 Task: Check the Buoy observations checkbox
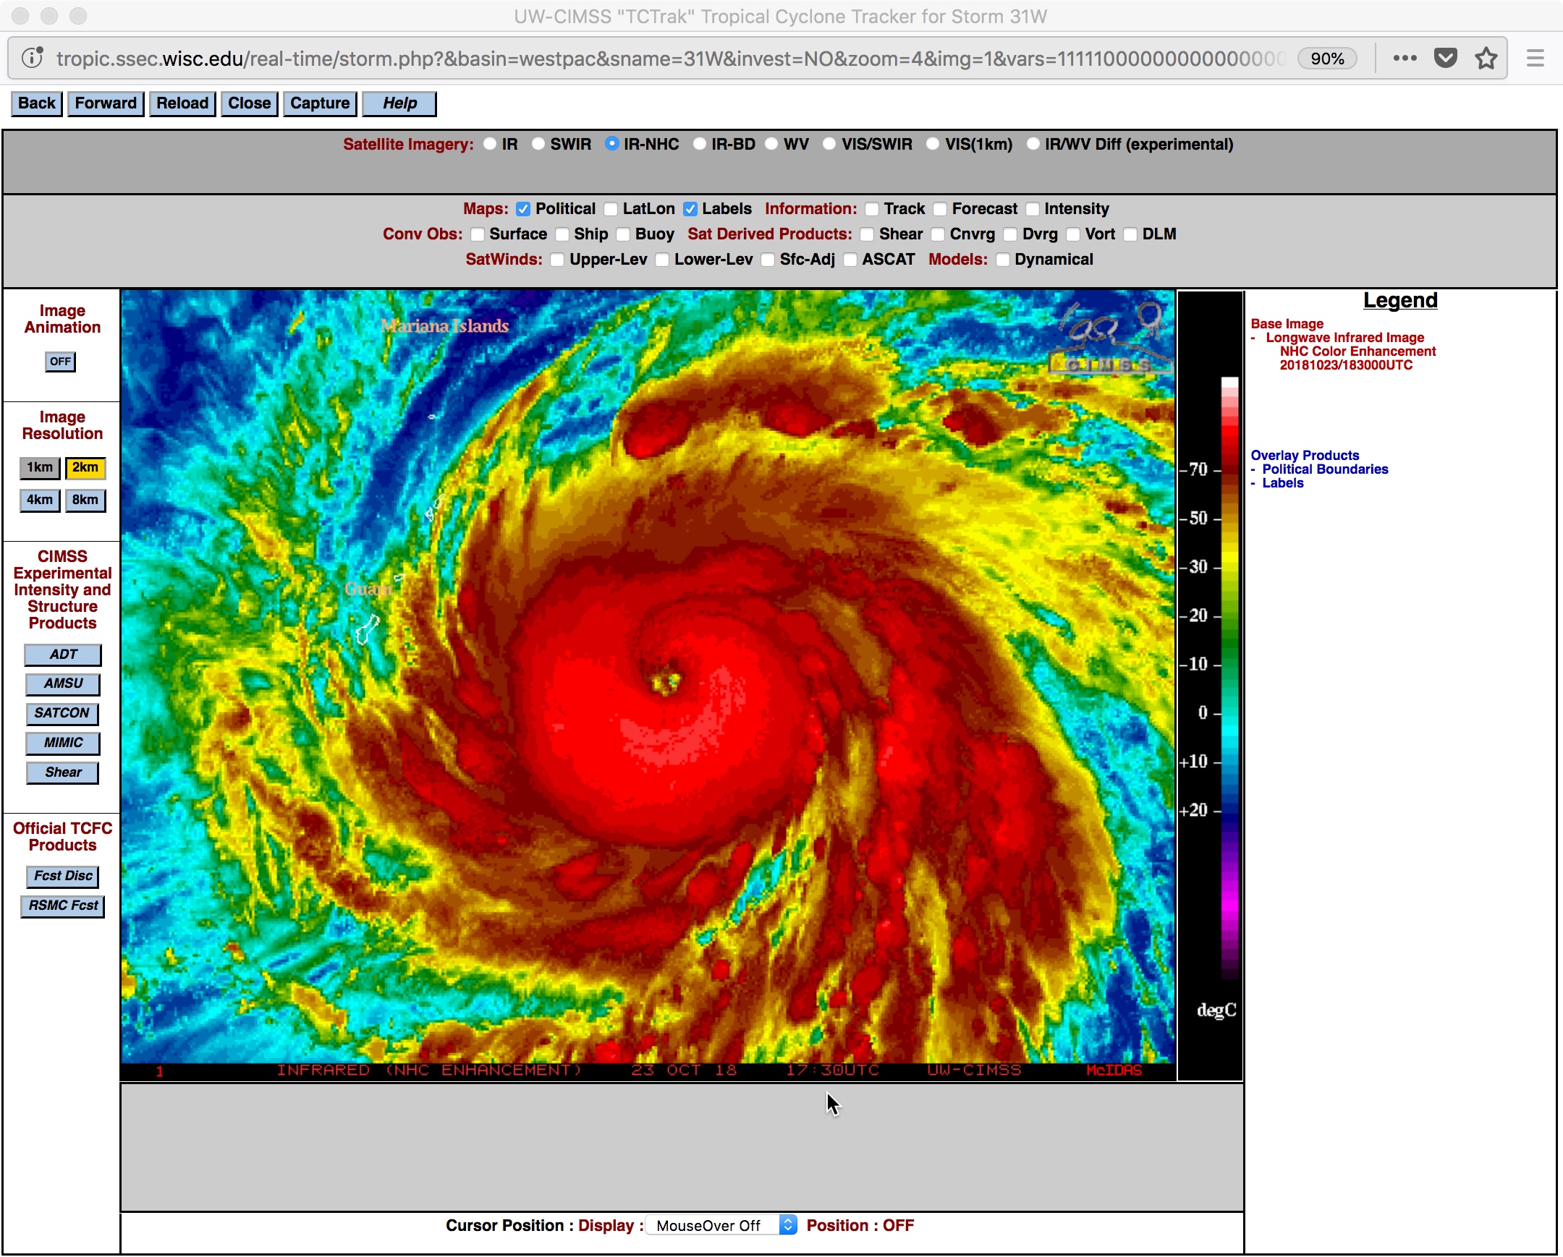(x=623, y=235)
